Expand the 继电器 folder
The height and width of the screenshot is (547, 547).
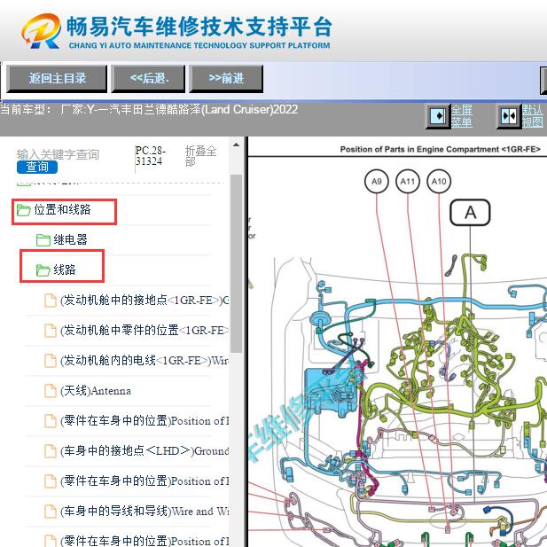[70, 240]
